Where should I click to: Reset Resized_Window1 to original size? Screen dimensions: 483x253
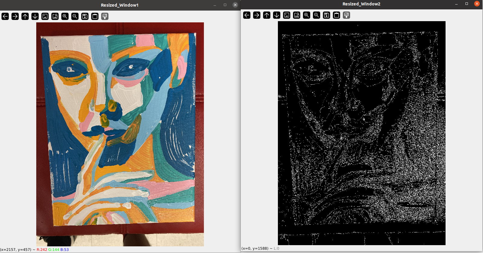click(45, 16)
